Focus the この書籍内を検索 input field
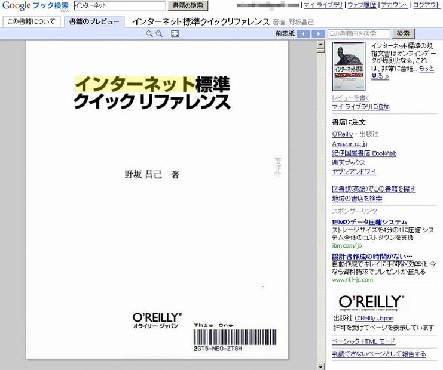This screenshot has width=443, height=370. [x=359, y=34]
